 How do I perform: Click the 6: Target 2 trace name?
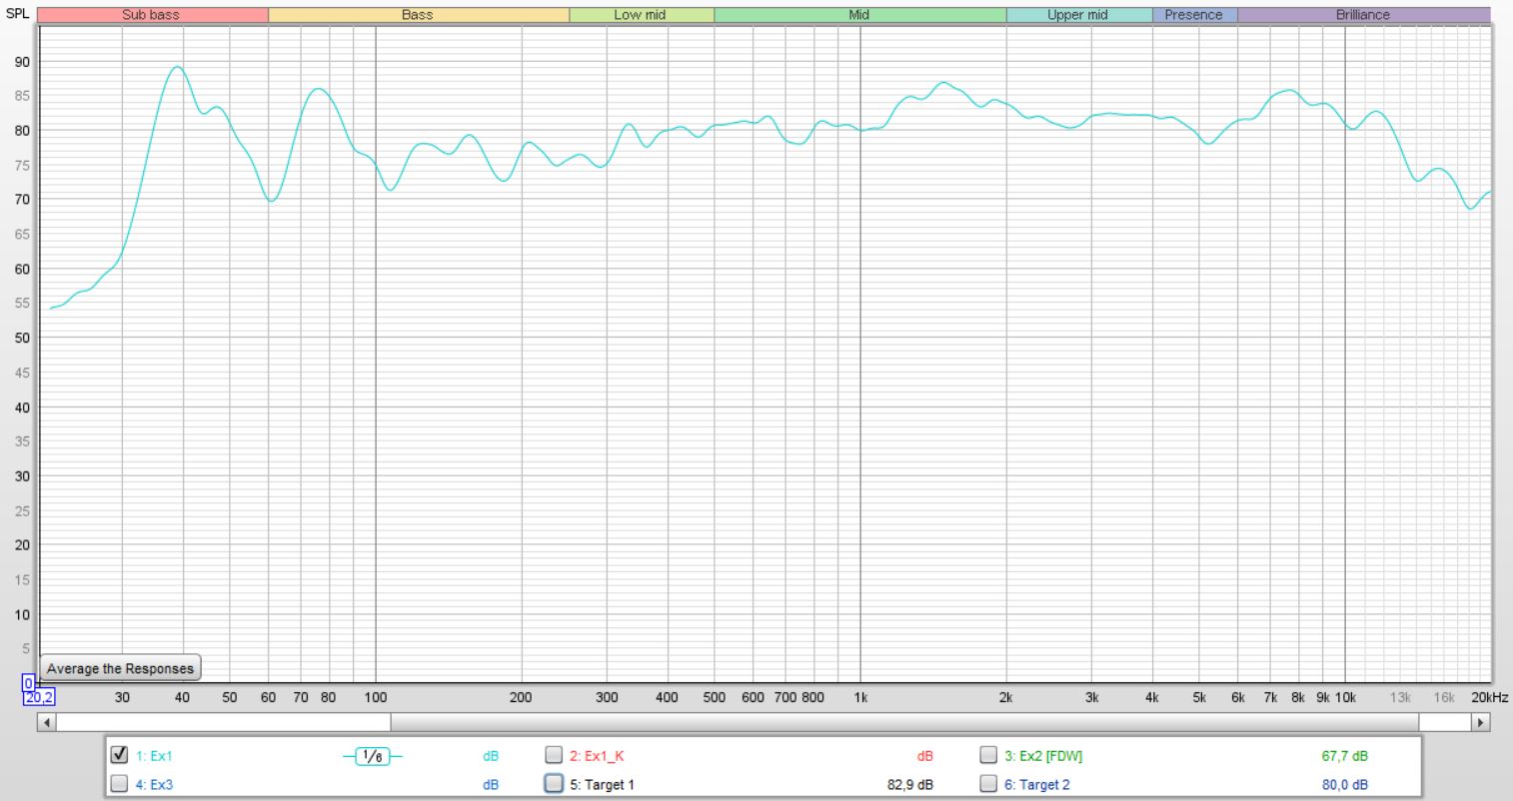(x=1036, y=785)
